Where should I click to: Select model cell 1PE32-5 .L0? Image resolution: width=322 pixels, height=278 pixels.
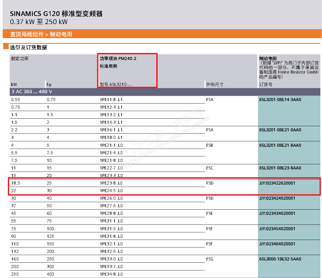coord(111,252)
